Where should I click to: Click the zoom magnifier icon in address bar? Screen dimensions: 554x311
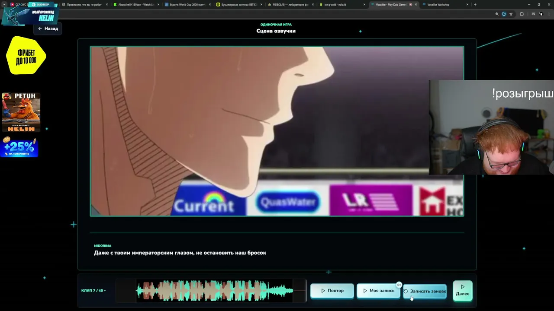pos(497,14)
